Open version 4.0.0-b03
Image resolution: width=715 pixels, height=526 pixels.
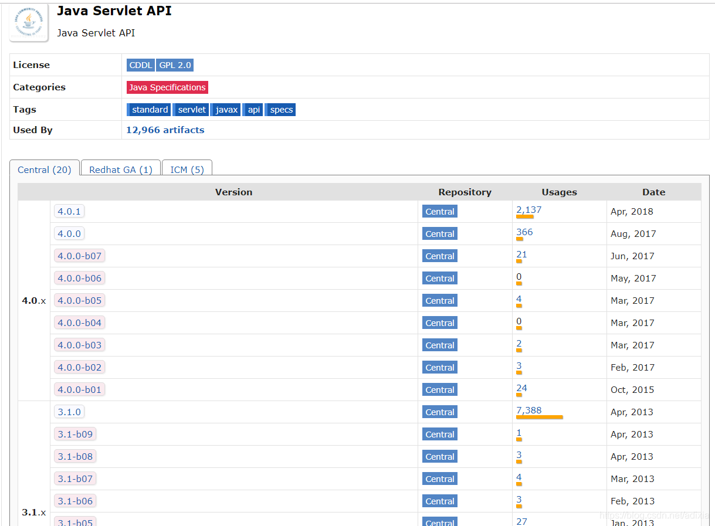pyautogui.click(x=80, y=345)
